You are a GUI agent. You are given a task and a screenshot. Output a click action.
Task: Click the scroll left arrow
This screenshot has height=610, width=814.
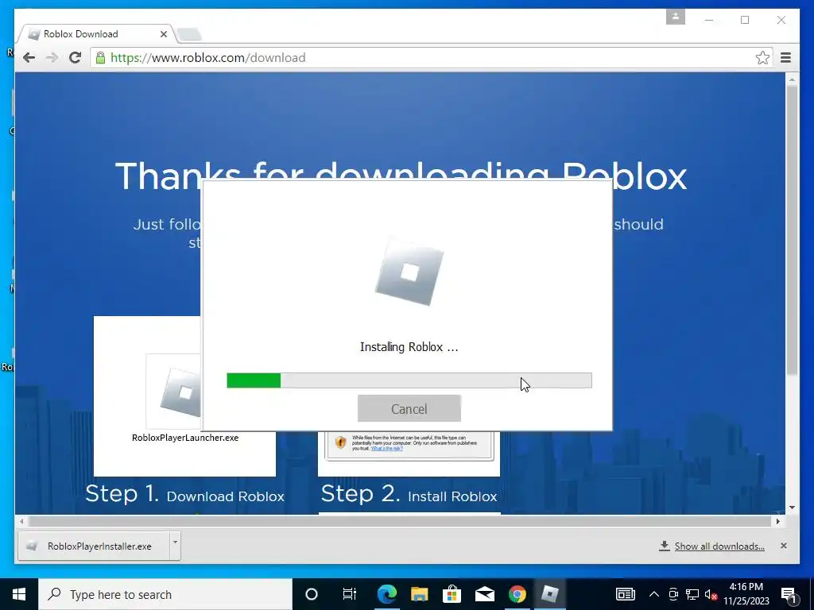(21, 521)
